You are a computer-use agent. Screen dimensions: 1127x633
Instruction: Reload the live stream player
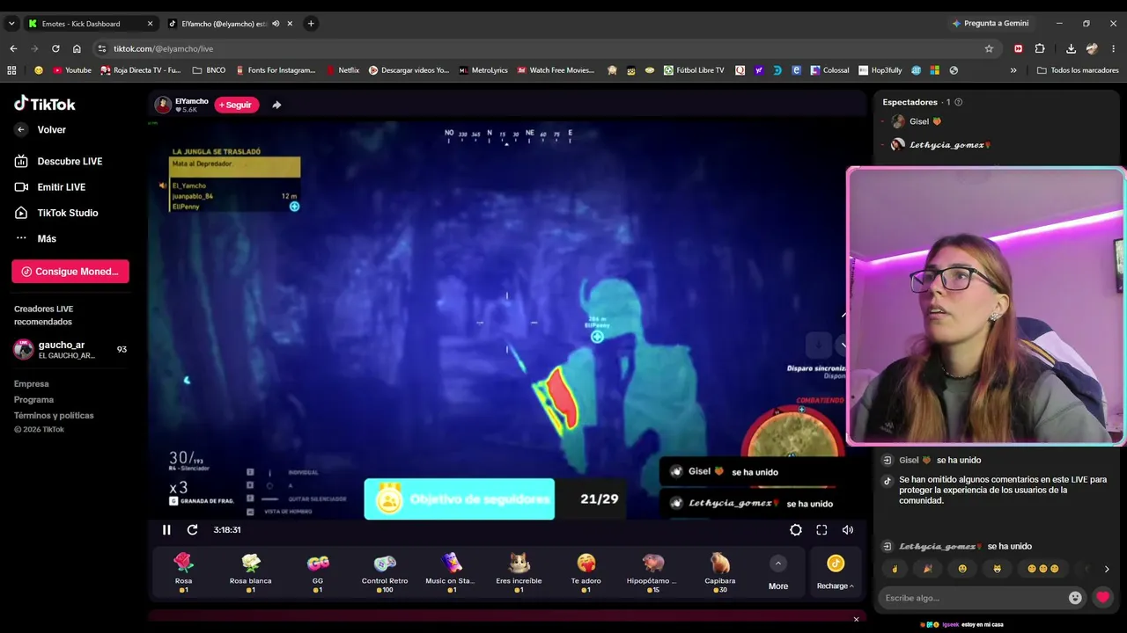pyautogui.click(x=192, y=530)
